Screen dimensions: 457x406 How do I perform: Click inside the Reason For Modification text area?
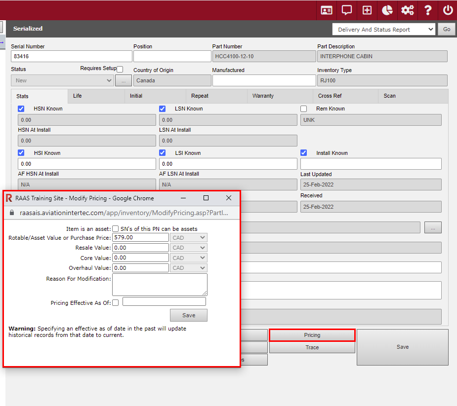(x=159, y=285)
